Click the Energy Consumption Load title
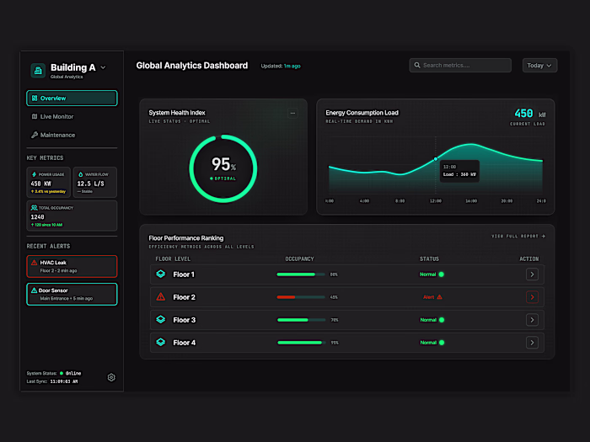 [x=362, y=113]
